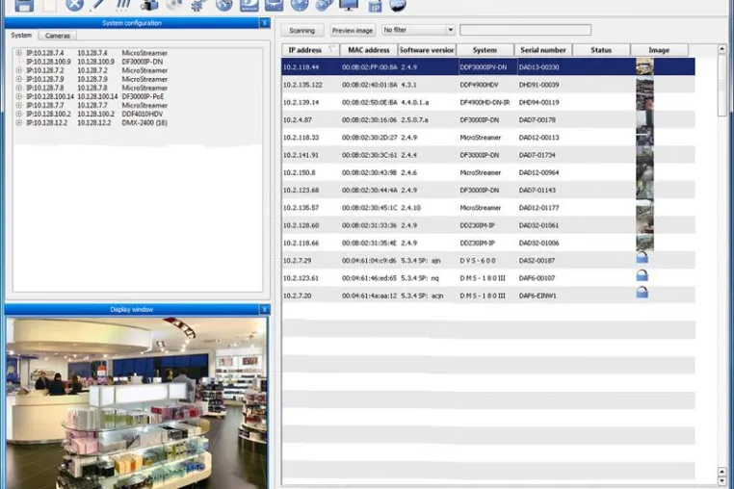Image resolution: width=734 pixels, height=489 pixels.
Task: Click the blue circle X cancel icon
Action: coord(74,5)
